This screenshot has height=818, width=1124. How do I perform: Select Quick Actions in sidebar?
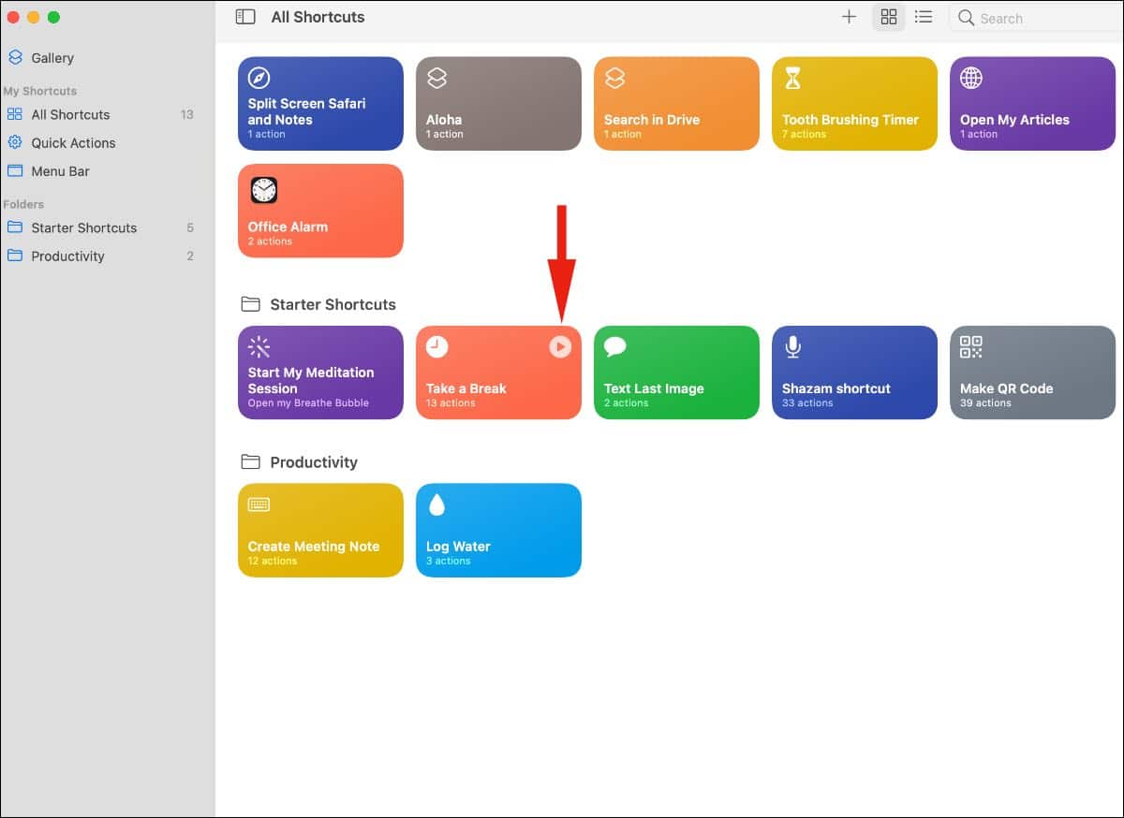coord(73,143)
